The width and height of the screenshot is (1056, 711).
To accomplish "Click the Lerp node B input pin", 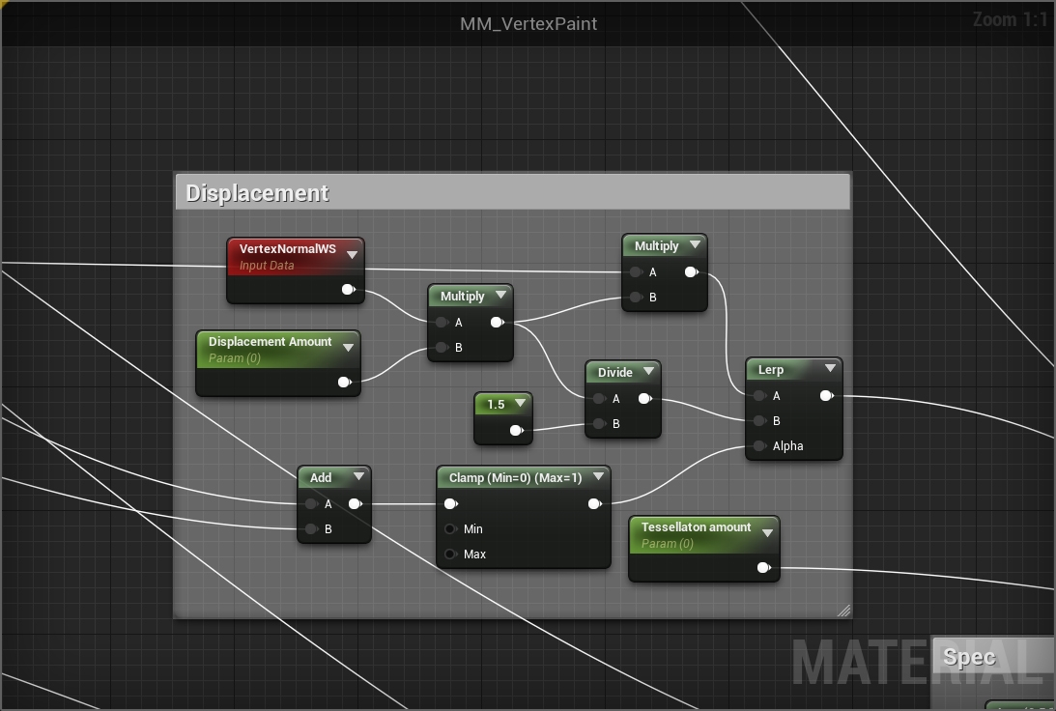I will click(x=759, y=421).
